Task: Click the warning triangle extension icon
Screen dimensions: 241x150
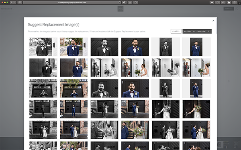Action: tap(229, 2)
